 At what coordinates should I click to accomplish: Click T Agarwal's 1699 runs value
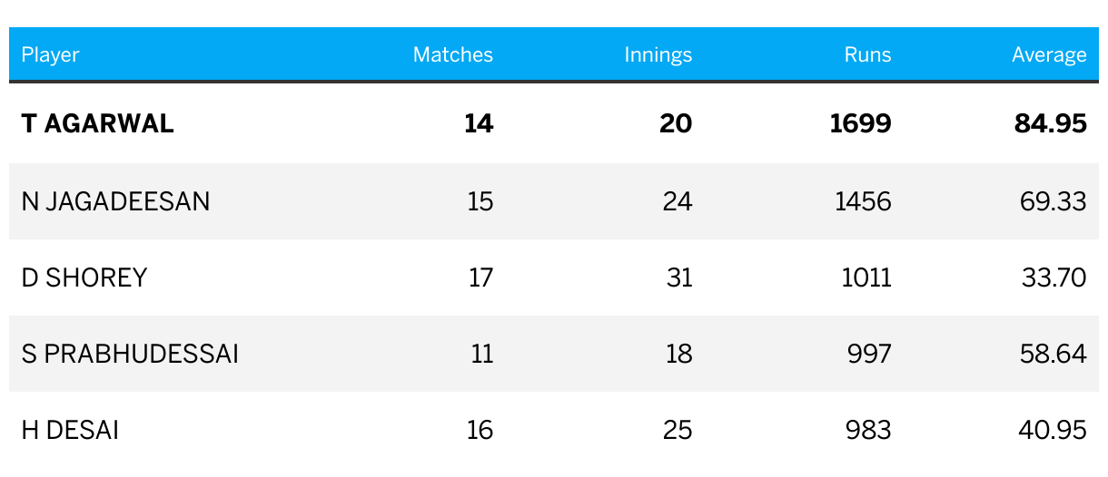tap(861, 124)
